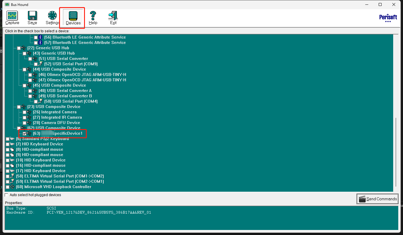The width and height of the screenshot is (403, 235).
Task: Click the text '(58) ELTIMA Virtual Serial Port (COM1->COM2)'
Action: (60, 176)
